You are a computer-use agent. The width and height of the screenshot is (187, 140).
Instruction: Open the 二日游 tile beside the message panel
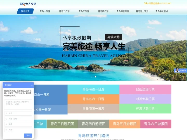click(40, 124)
